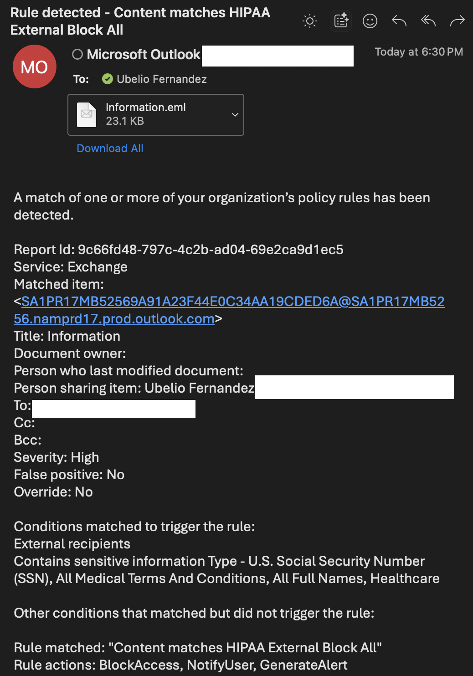473x676 pixels.
Task: Click the Information.eml envelope file icon
Action: pos(87,115)
